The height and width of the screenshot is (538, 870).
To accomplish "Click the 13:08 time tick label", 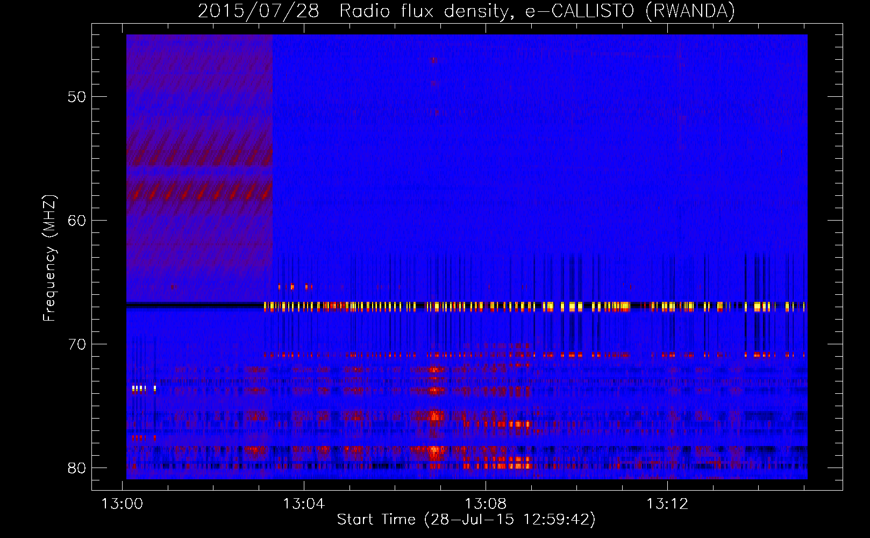I will tap(486, 504).
